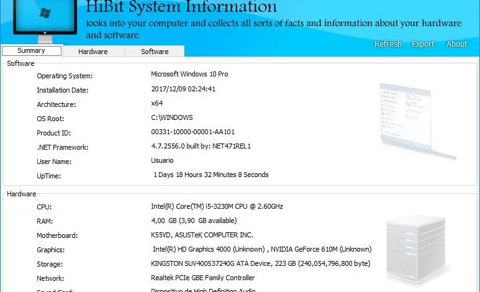Click the 'UpTime:' label

coord(49,176)
